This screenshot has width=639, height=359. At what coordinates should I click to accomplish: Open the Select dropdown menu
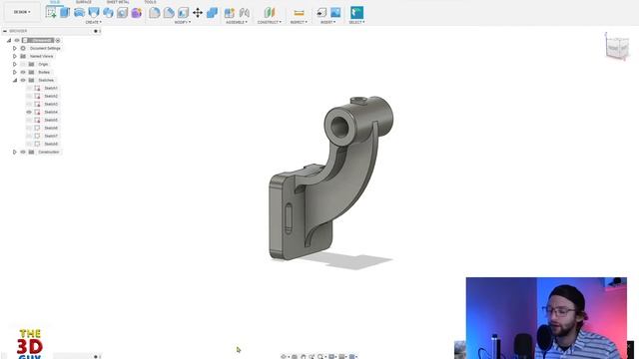tap(357, 22)
